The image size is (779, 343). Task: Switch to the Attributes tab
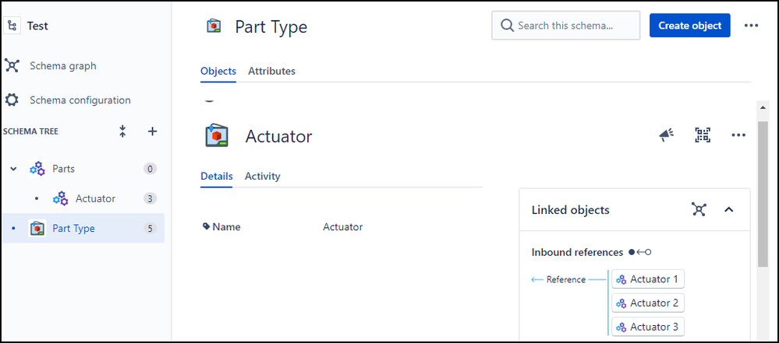click(272, 71)
